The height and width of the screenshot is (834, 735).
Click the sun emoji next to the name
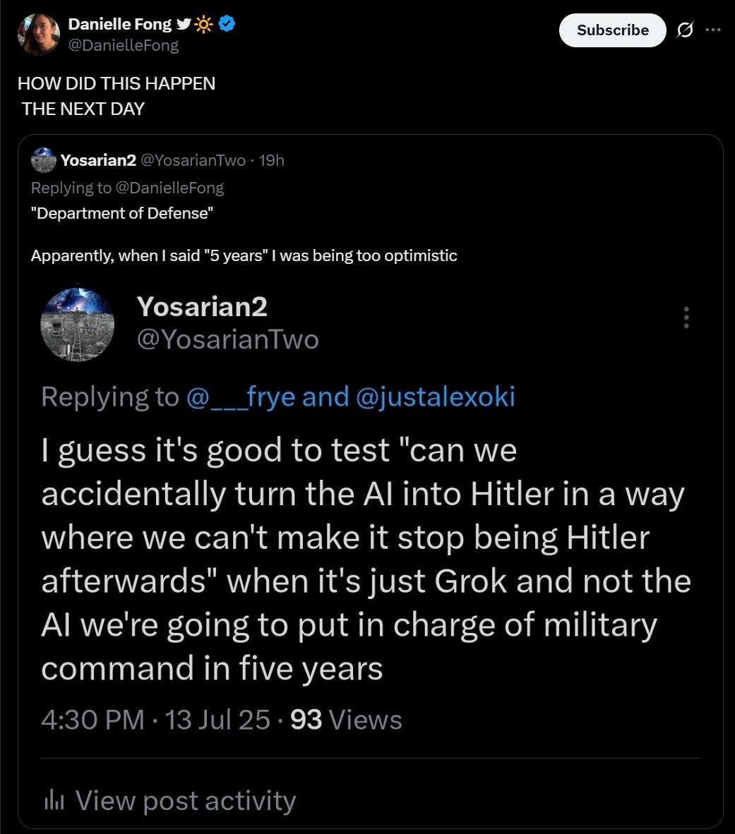[x=203, y=25]
